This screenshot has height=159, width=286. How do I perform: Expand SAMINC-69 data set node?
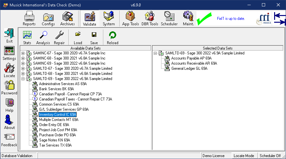pos(23,63)
